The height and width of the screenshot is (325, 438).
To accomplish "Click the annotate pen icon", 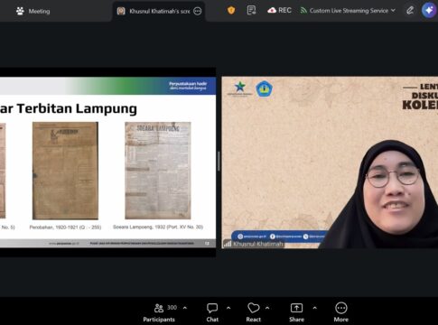I will click(410, 11).
